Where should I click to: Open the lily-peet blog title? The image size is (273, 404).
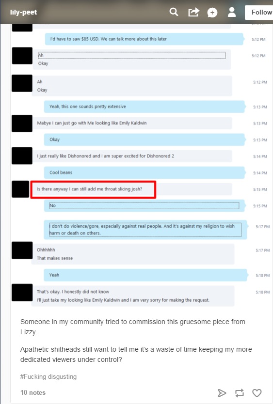23,12
